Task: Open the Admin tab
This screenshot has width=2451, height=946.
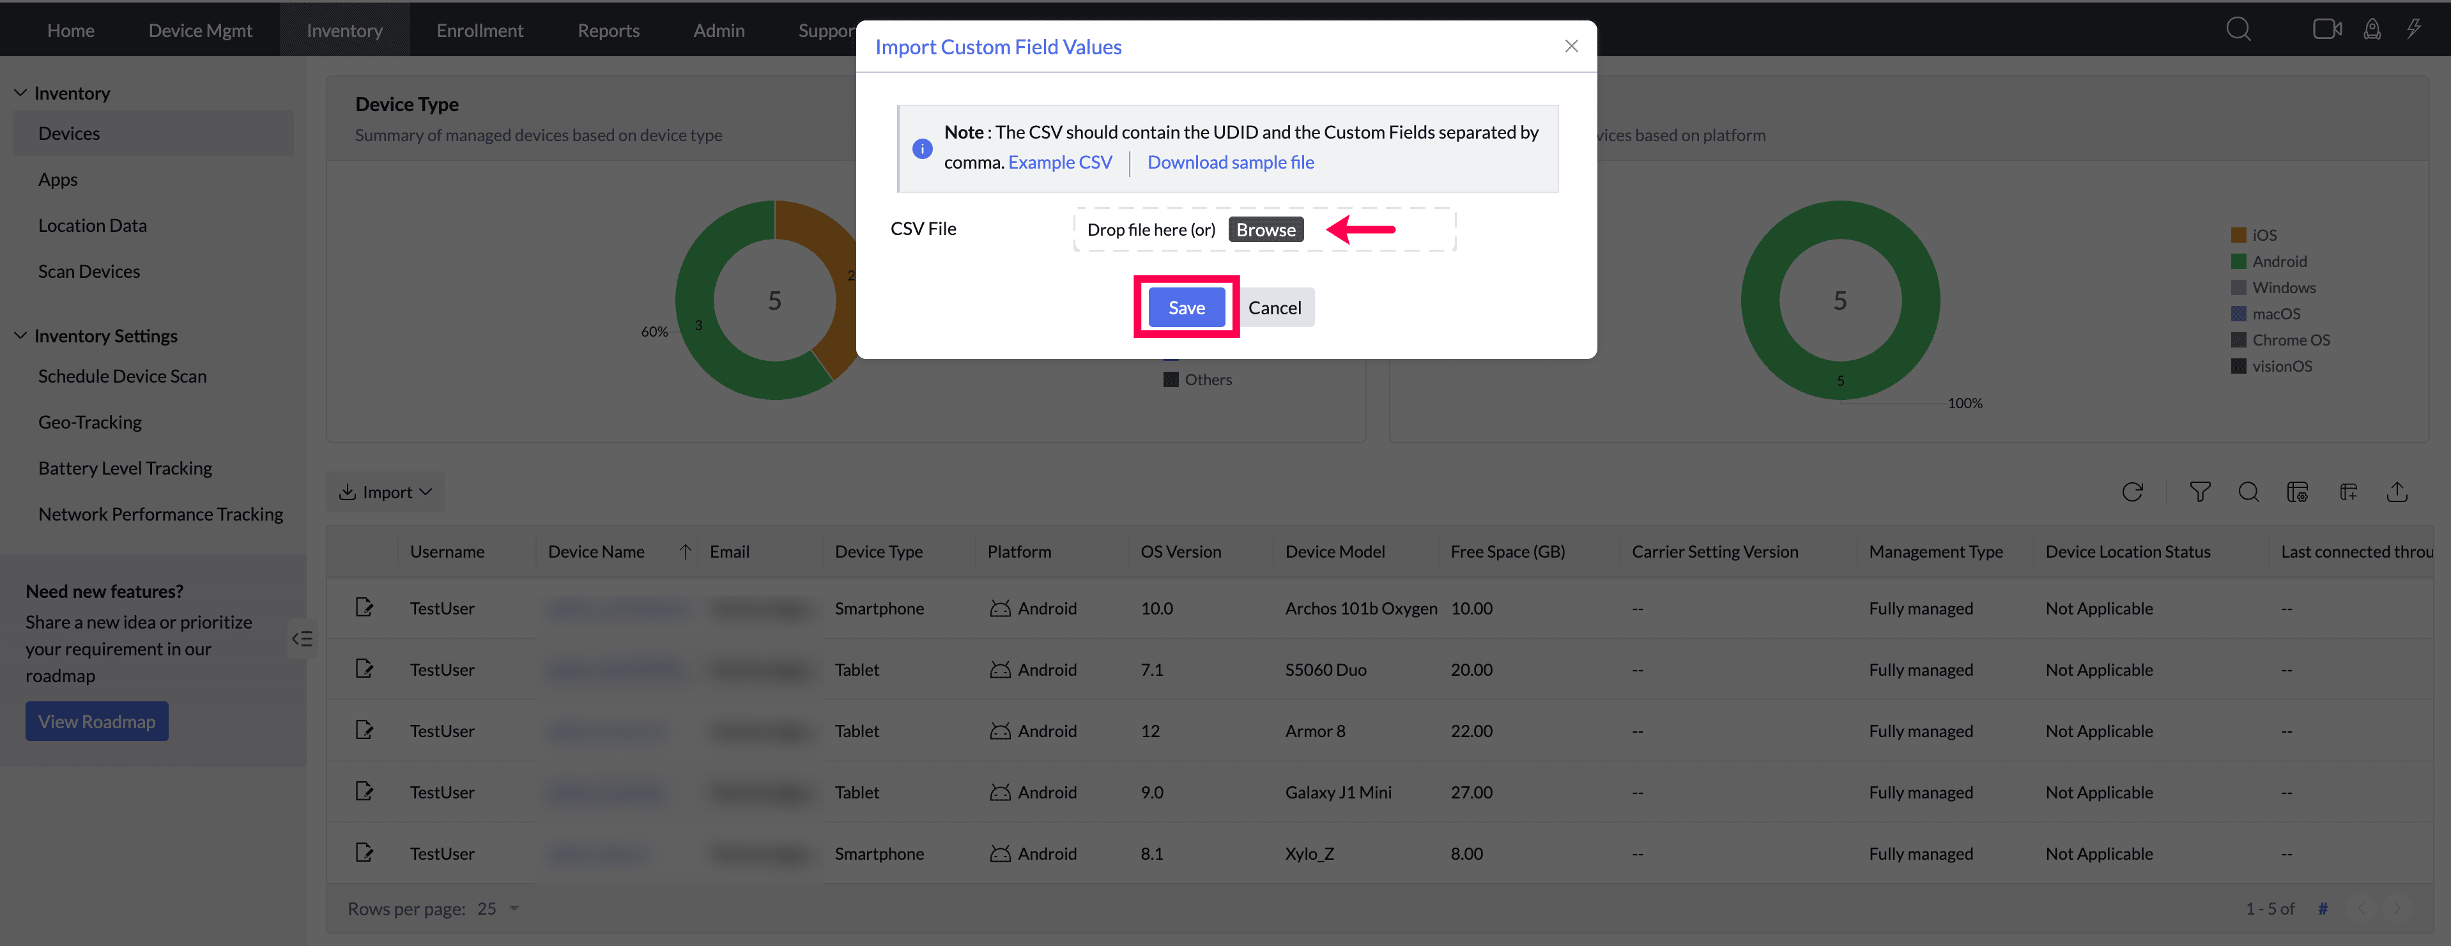Action: click(x=718, y=29)
